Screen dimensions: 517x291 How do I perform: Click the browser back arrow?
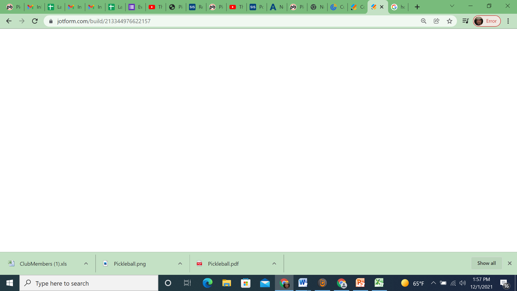(9, 21)
